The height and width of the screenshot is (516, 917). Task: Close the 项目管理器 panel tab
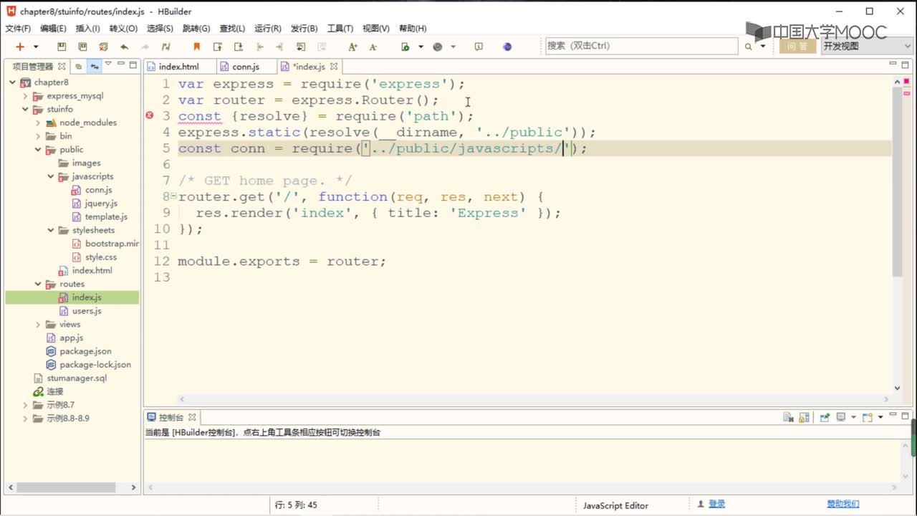(62, 66)
